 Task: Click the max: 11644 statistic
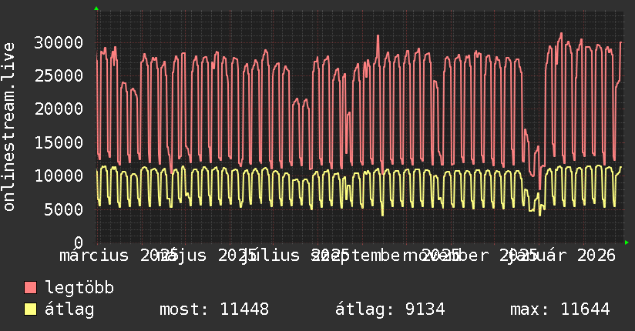point(560,309)
